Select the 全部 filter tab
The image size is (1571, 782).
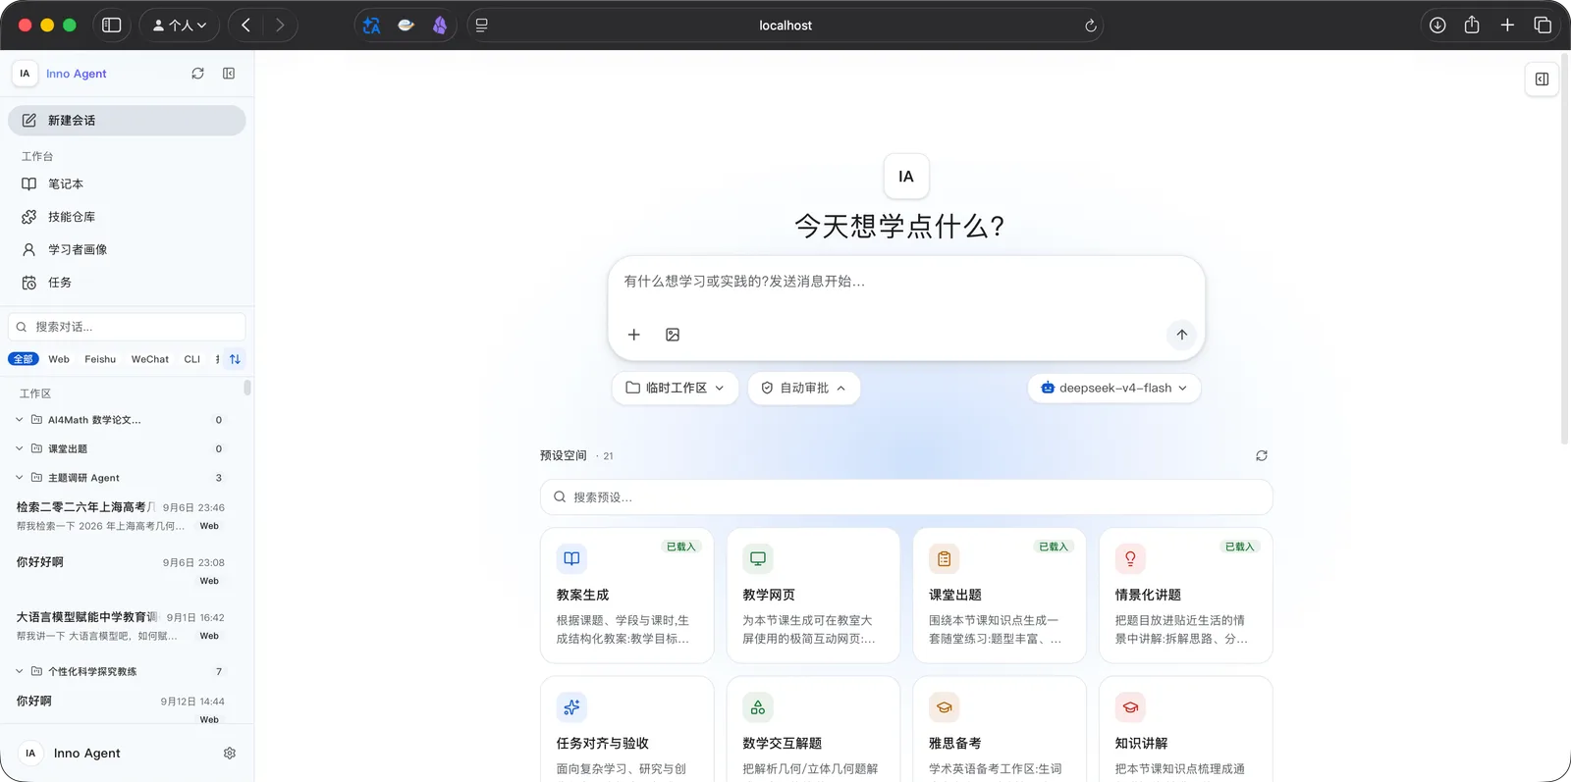point(24,359)
